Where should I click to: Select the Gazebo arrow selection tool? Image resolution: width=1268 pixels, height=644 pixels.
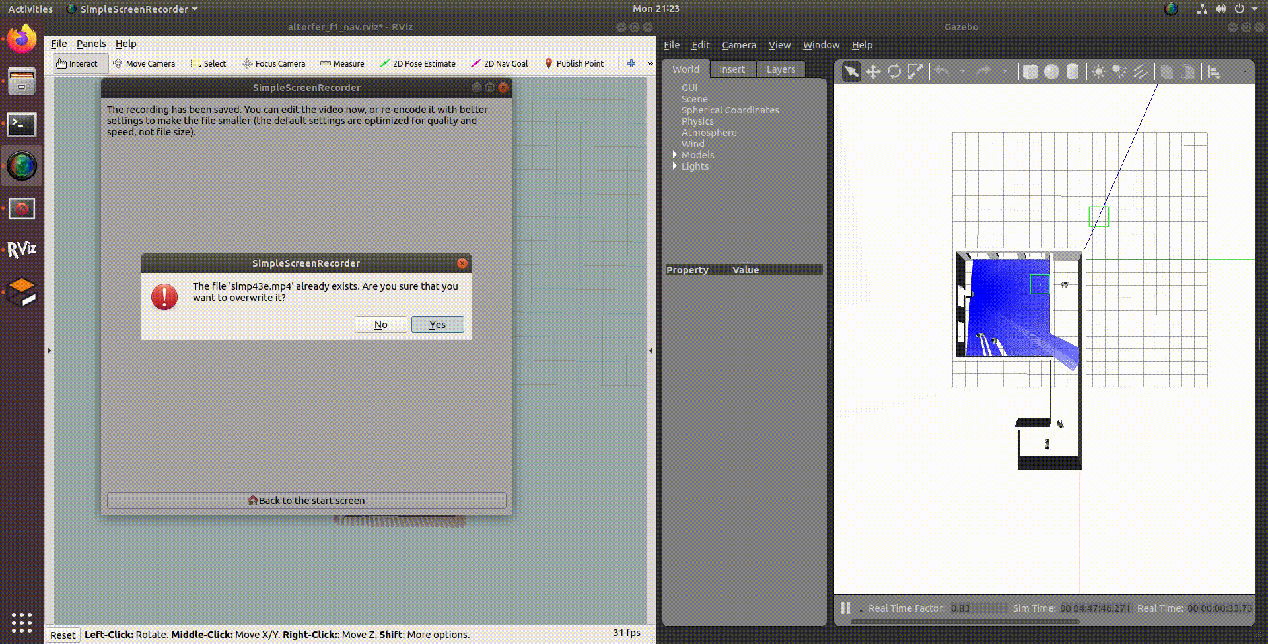tap(851, 72)
